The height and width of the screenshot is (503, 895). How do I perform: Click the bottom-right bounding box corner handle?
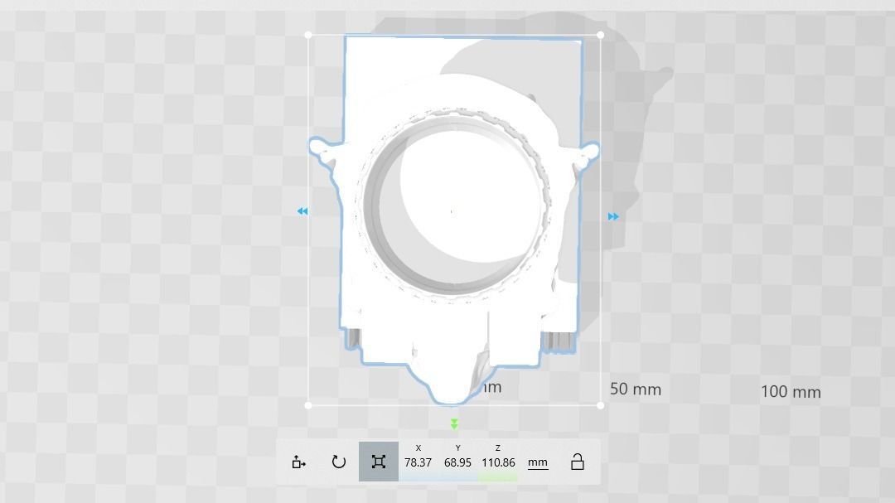click(x=601, y=405)
